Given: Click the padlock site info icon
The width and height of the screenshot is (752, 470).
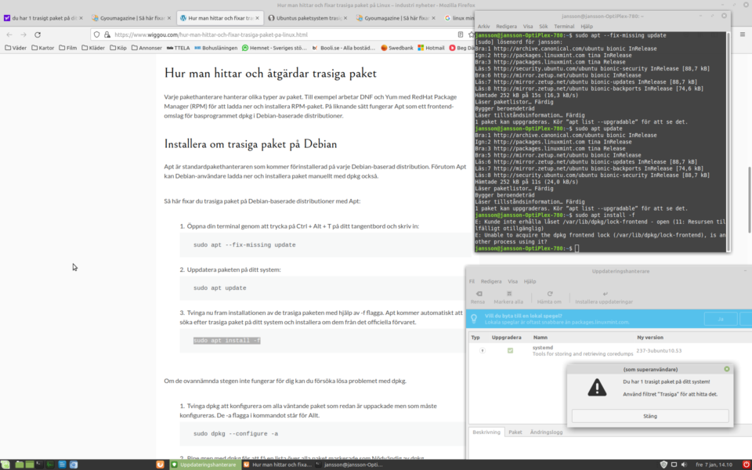Looking at the screenshot, I should click(107, 34).
